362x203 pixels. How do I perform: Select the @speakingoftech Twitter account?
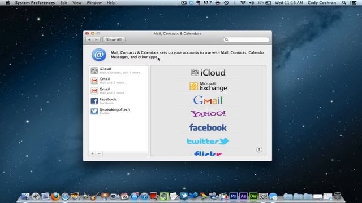tap(118, 111)
